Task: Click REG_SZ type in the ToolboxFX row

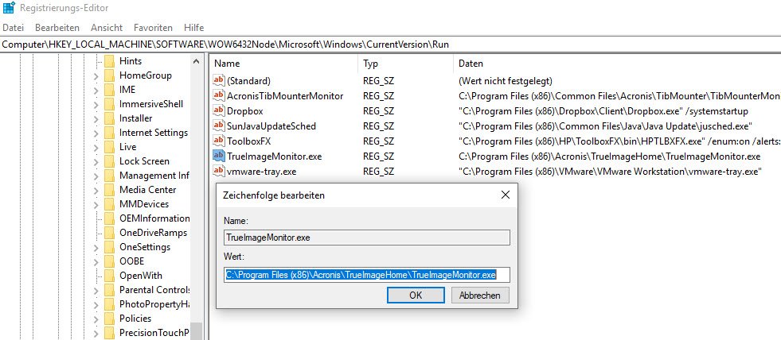Action: 378,141
